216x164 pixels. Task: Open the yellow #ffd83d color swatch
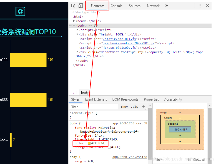pos(89,143)
